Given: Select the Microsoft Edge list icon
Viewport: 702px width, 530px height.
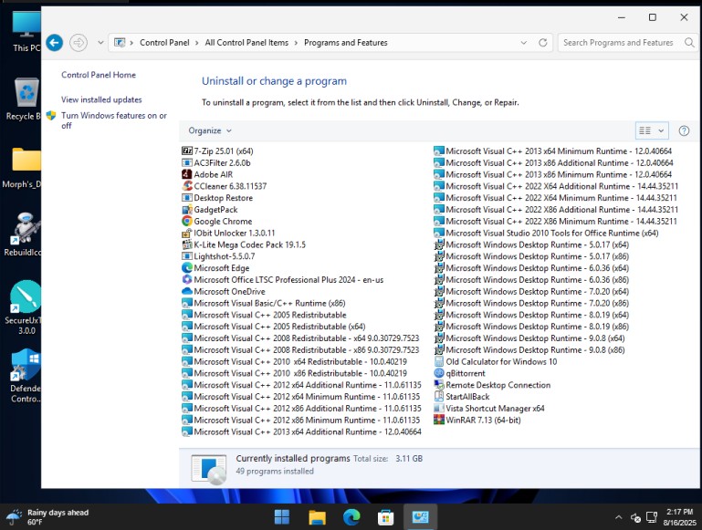Looking at the screenshot, I should coord(187,268).
